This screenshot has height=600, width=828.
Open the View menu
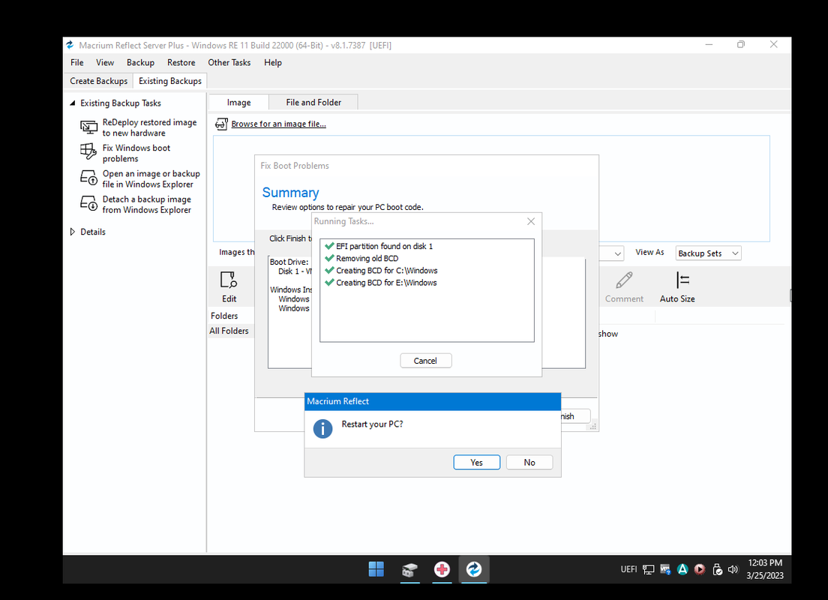(104, 62)
